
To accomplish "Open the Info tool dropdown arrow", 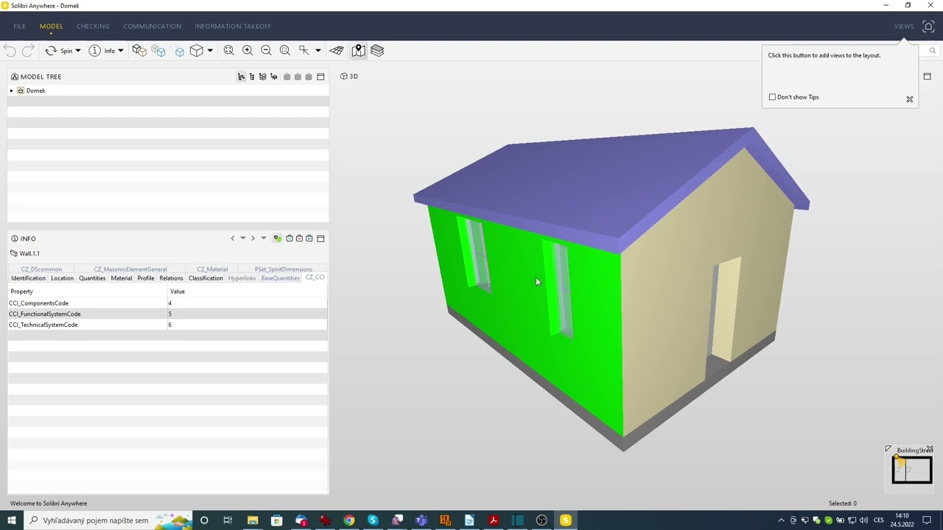I will tap(121, 51).
